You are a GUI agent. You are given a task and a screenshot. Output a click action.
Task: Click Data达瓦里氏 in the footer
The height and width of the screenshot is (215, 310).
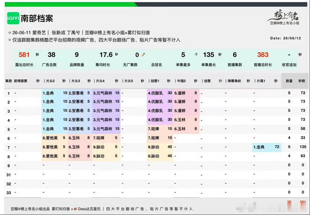click(x=89, y=209)
